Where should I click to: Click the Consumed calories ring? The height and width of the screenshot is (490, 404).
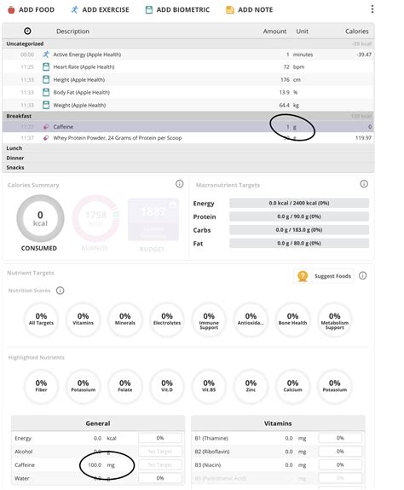coord(40,218)
